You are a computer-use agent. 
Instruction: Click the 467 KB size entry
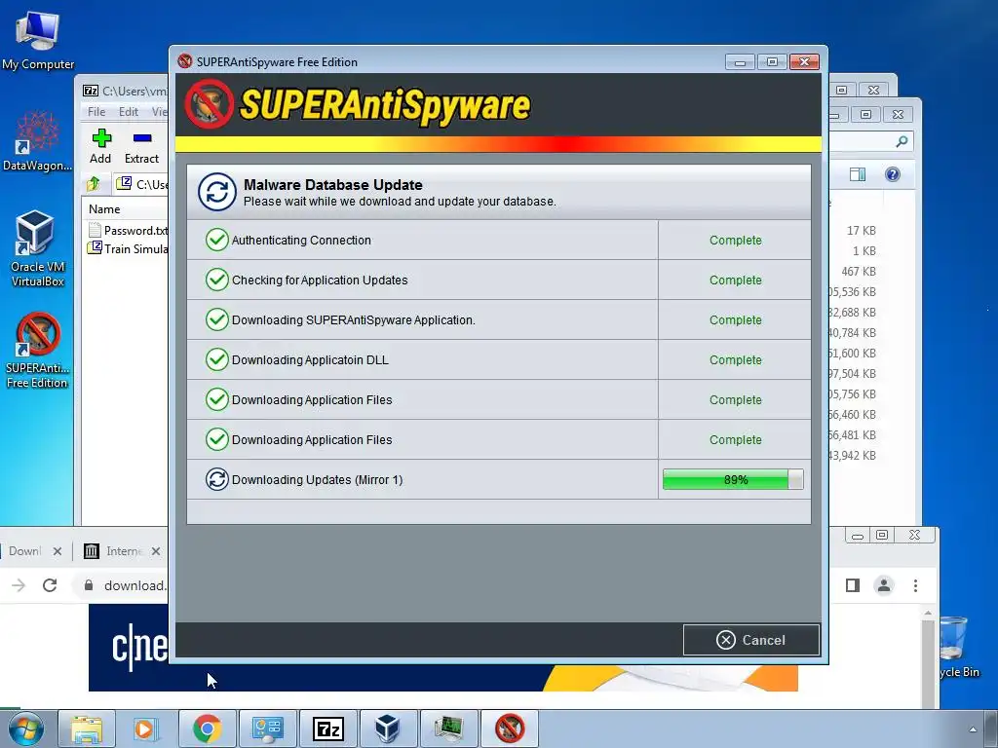tap(859, 271)
